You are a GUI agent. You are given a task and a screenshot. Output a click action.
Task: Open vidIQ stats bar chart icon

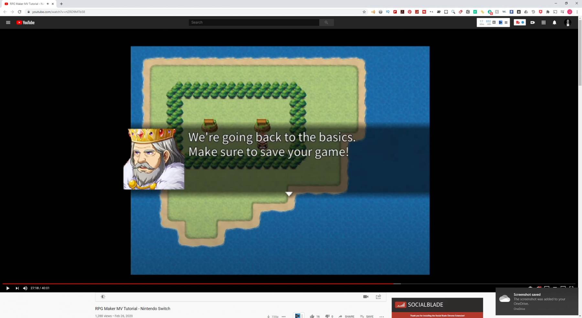[x=494, y=22]
